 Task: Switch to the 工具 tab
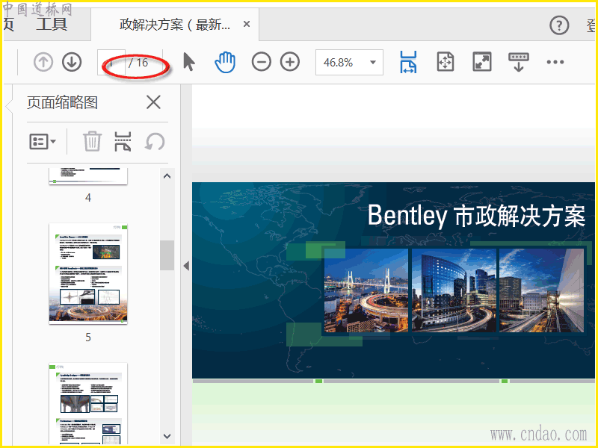coord(52,24)
